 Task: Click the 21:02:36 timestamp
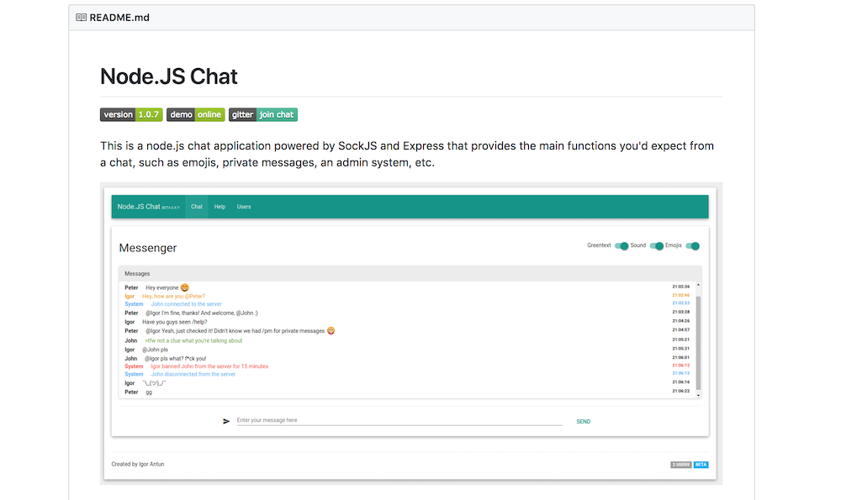pos(681,287)
